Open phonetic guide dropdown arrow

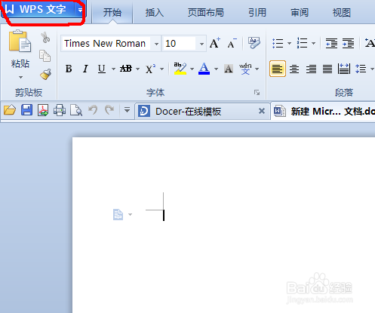click(x=257, y=69)
